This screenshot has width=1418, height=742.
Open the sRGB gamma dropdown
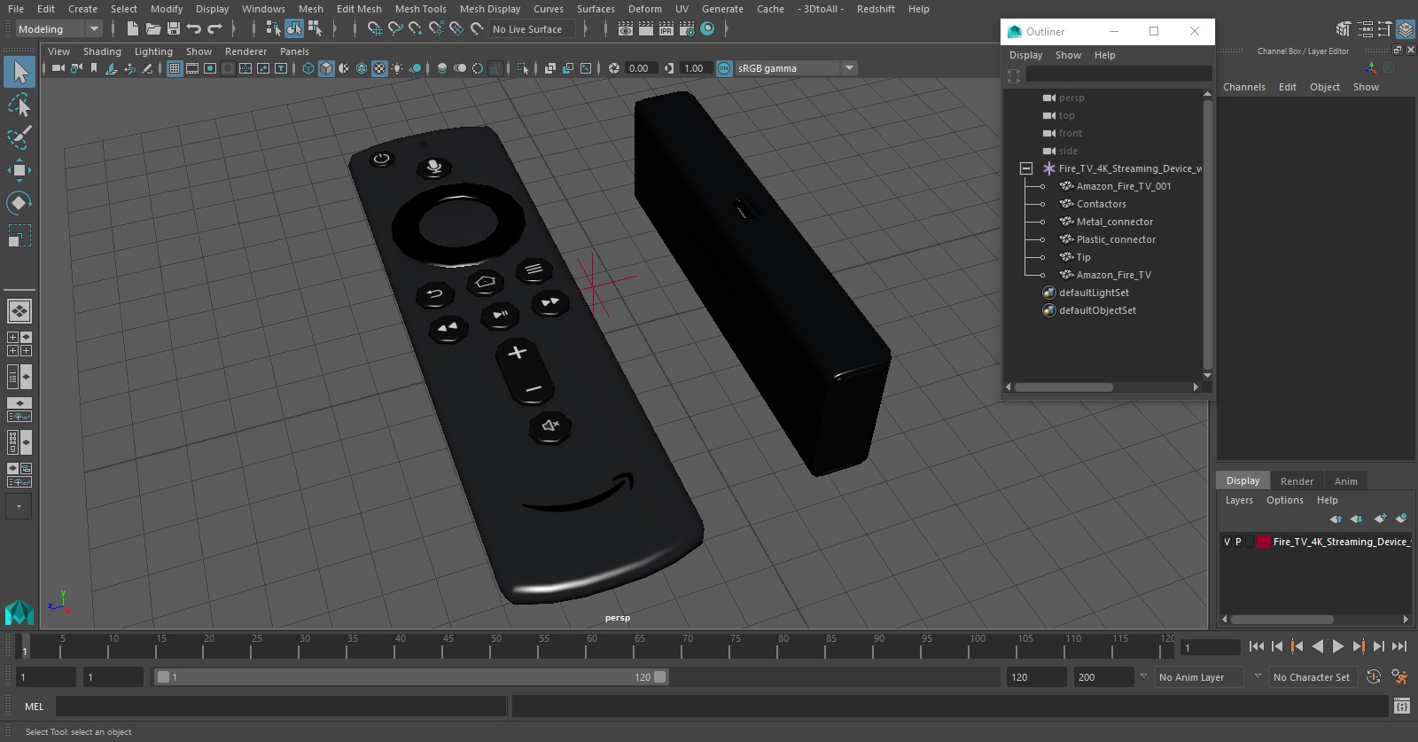point(850,68)
